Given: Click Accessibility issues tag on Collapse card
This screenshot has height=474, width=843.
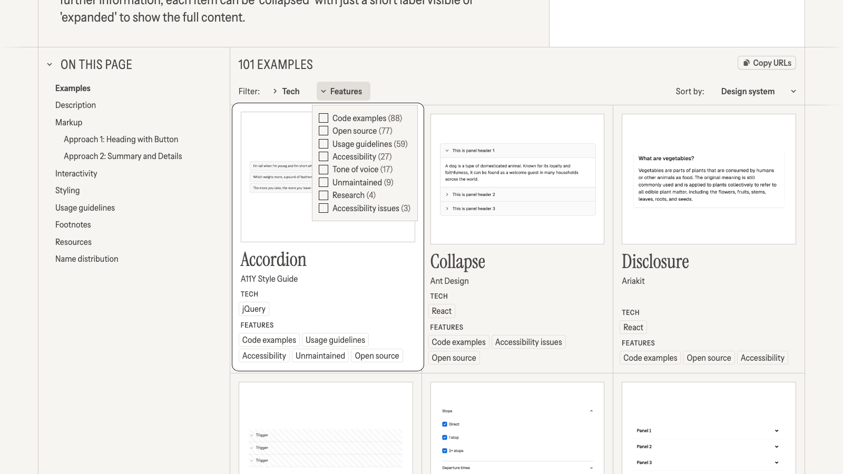Looking at the screenshot, I should coord(528,342).
